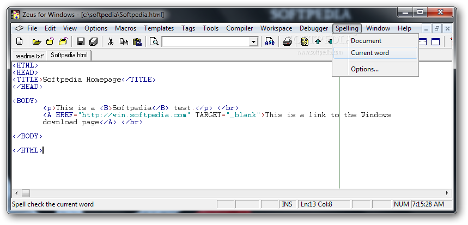Open the Help menu

pos(404,28)
